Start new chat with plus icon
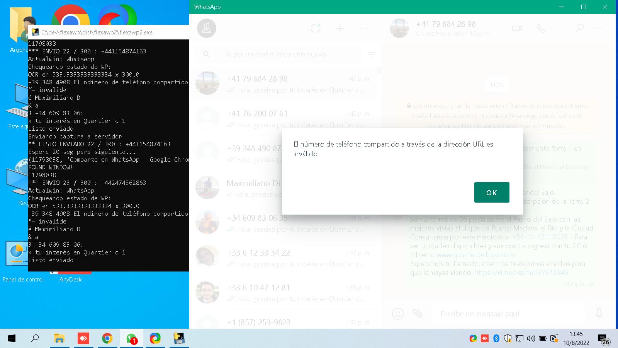This screenshot has width=618, height=348. [x=340, y=28]
